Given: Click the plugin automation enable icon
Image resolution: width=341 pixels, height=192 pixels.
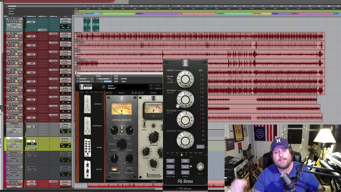Looking at the screenshot, I should tap(116, 79).
